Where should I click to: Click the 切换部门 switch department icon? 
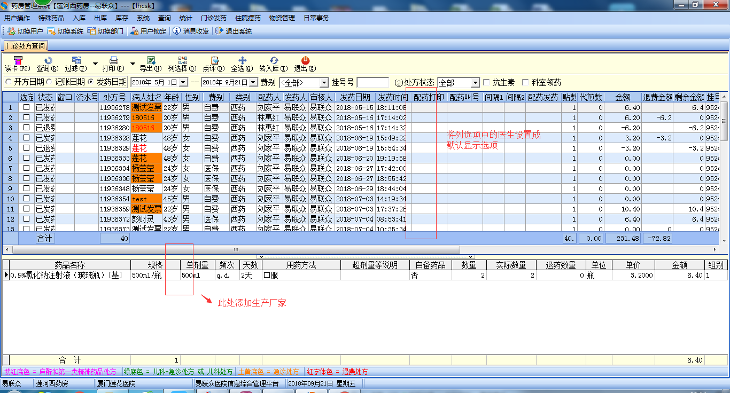point(91,31)
